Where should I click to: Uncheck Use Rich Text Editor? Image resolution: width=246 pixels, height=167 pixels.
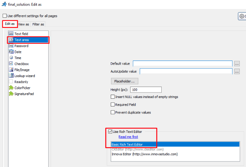tap(110, 131)
